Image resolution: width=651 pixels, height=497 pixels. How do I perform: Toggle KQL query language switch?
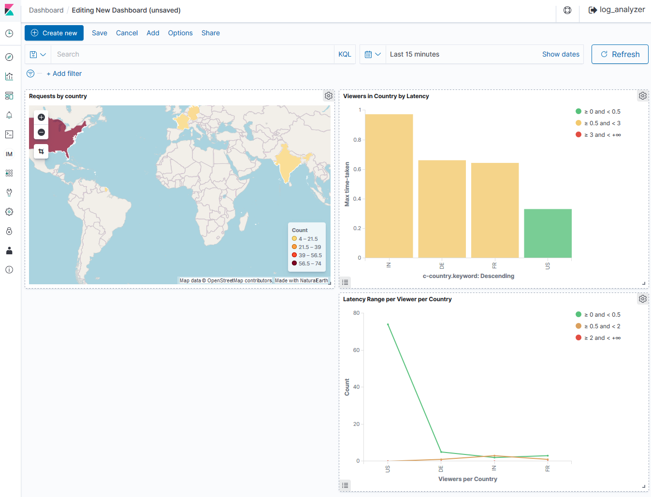click(x=345, y=54)
